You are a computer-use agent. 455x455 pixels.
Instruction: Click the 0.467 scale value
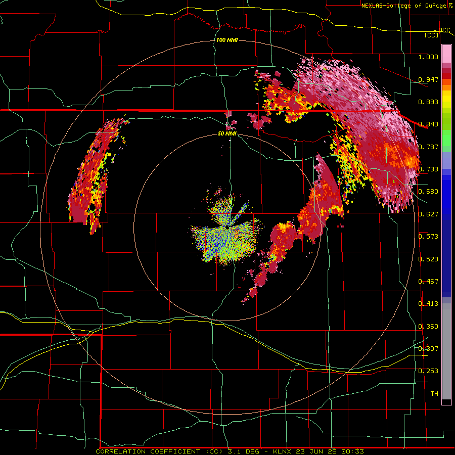click(428, 282)
